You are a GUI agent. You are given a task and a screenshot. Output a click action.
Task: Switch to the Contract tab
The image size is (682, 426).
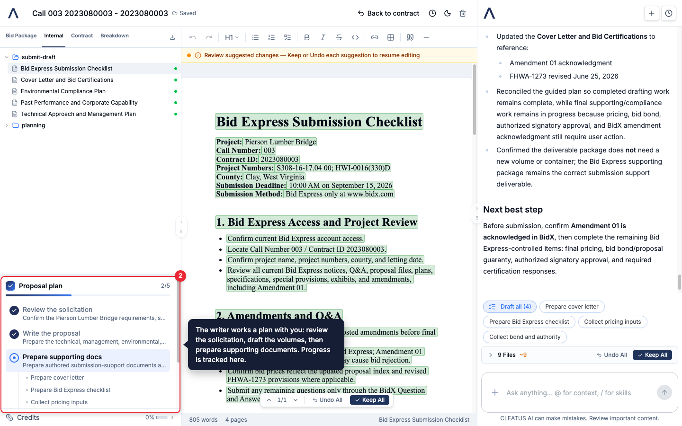(82, 36)
